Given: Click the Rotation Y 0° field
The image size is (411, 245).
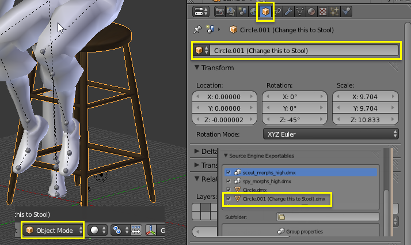Looking at the screenshot, I should 295,108.
